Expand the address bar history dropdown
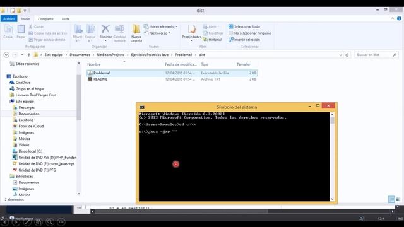Viewport: 404px width, 227px height. (340, 55)
